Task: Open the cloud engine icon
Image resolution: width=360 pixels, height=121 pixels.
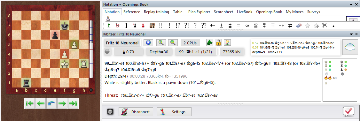Action: click(x=350, y=47)
